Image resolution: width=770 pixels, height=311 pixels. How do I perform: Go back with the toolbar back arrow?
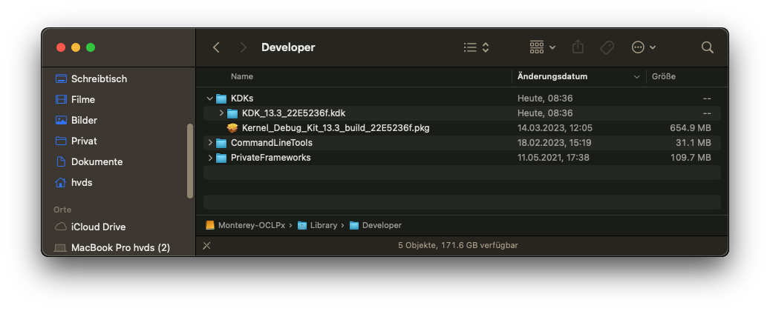pyautogui.click(x=216, y=47)
